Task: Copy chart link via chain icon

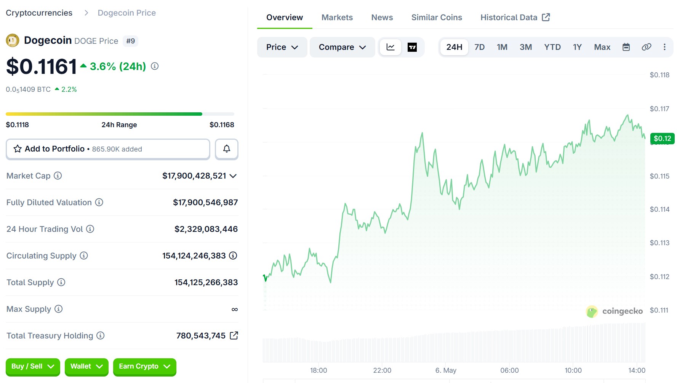Action: [x=647, y=47]
